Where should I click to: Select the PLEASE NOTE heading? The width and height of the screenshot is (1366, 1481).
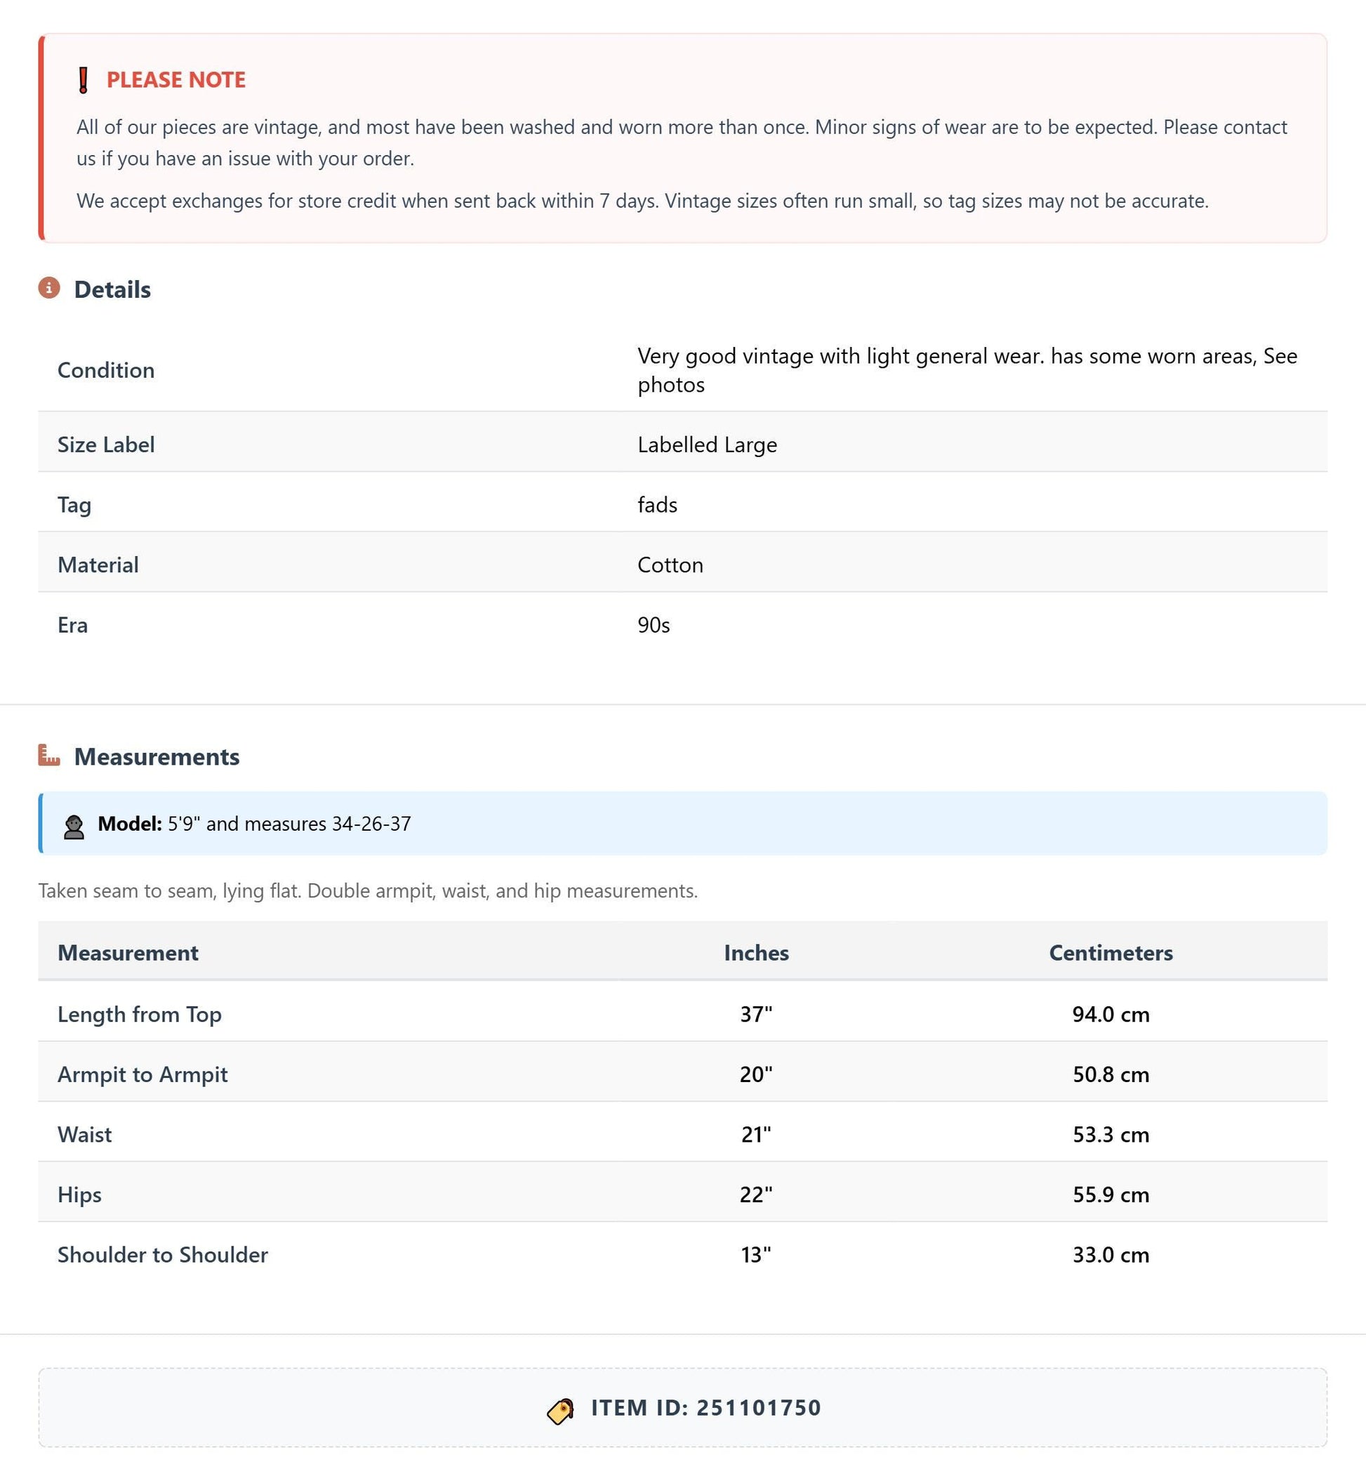pos(176,80)
